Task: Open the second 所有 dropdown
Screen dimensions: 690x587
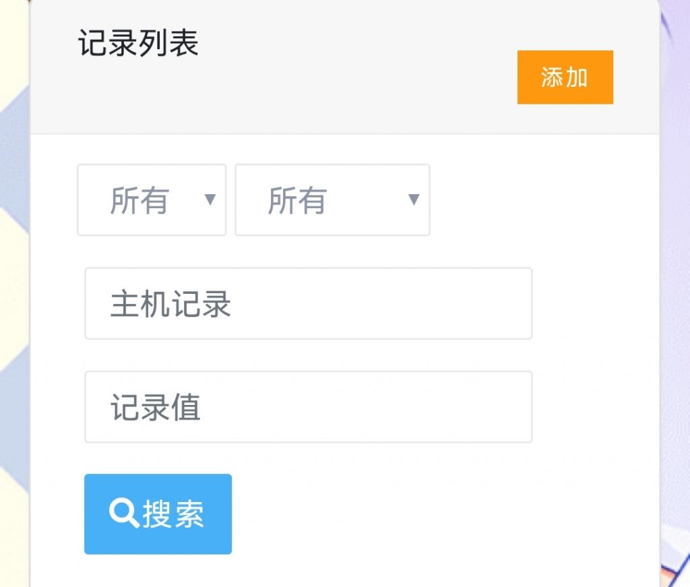Action: pyautogui.click(x=332, y=200)
